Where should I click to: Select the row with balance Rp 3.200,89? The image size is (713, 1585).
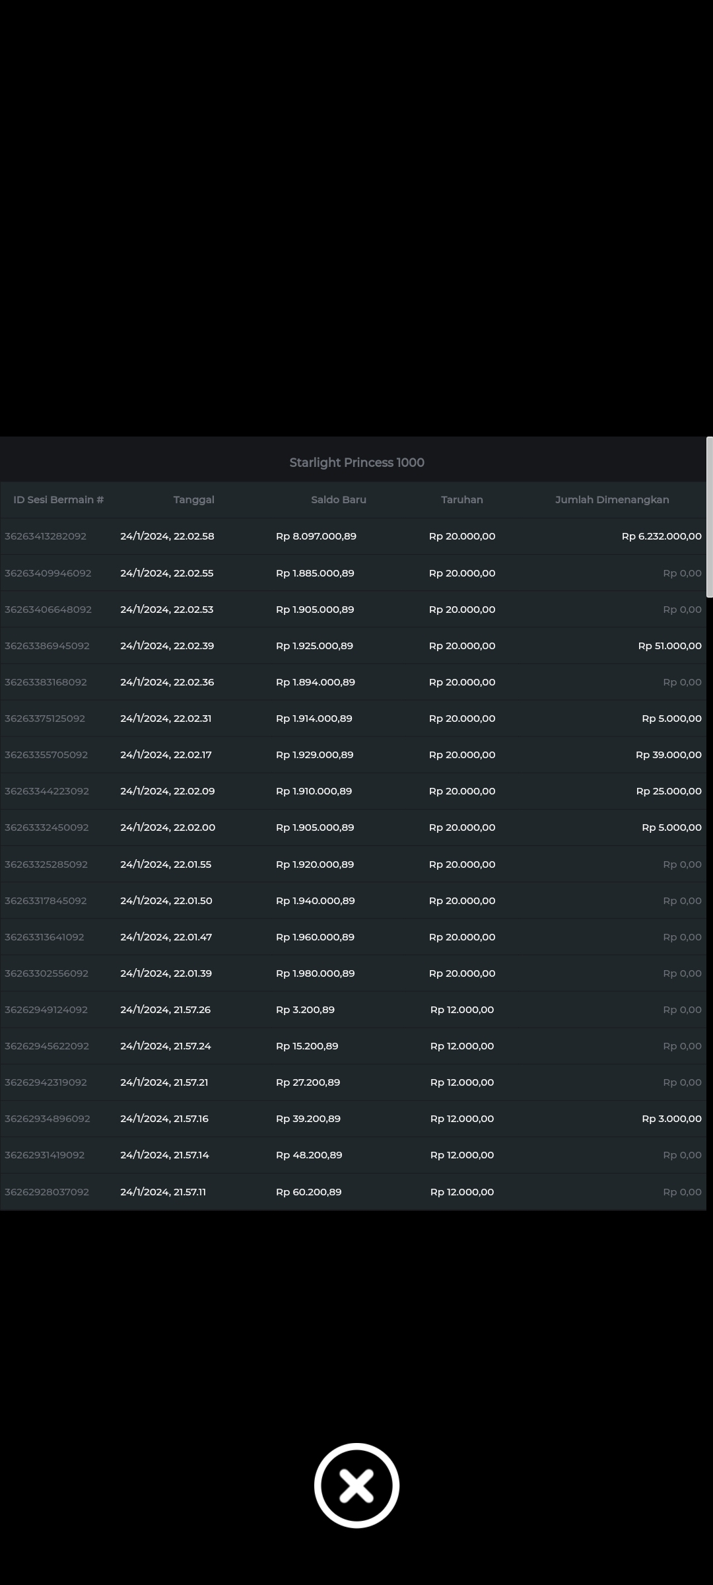[x=305, y=1010]
